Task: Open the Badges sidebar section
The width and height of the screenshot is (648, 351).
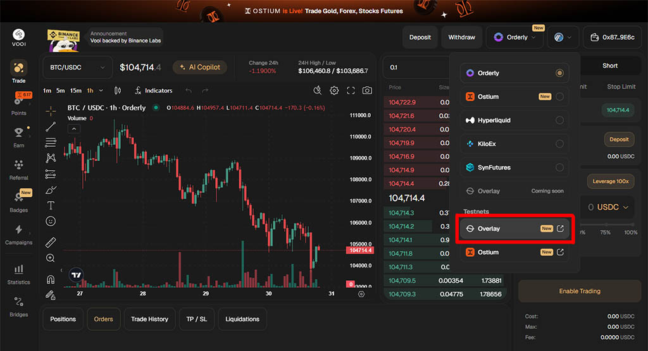Action: (x=18, y=201)
